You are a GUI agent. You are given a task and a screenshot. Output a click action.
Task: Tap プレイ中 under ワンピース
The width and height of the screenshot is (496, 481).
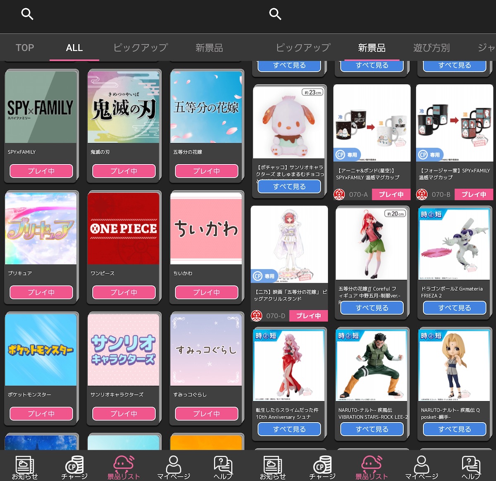point(124,292)
